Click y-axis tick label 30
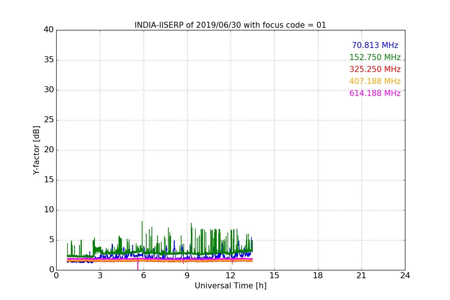This screenshot has width=450, height=300. [x=48, y=90]
